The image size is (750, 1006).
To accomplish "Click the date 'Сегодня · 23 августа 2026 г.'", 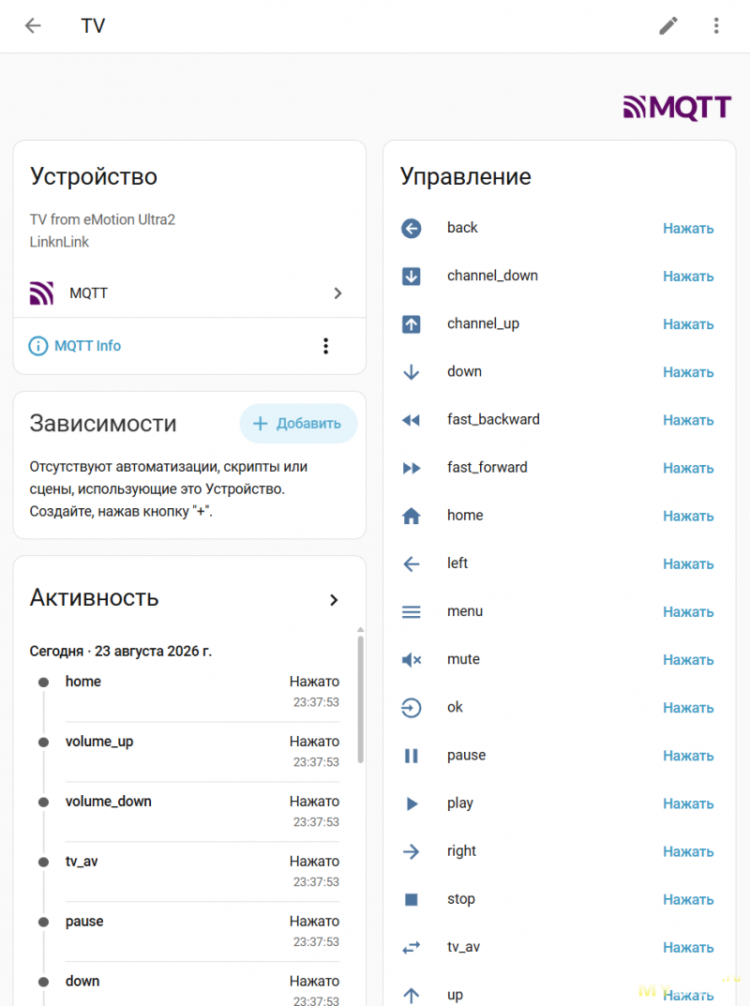I will pyautogui.click(x=121, y=652).
